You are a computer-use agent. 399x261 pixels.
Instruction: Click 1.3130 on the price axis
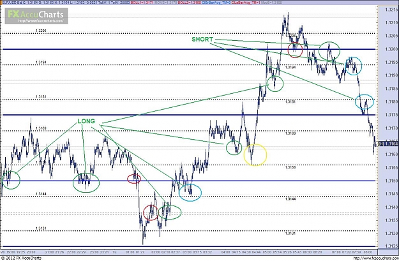pos(391,234)
